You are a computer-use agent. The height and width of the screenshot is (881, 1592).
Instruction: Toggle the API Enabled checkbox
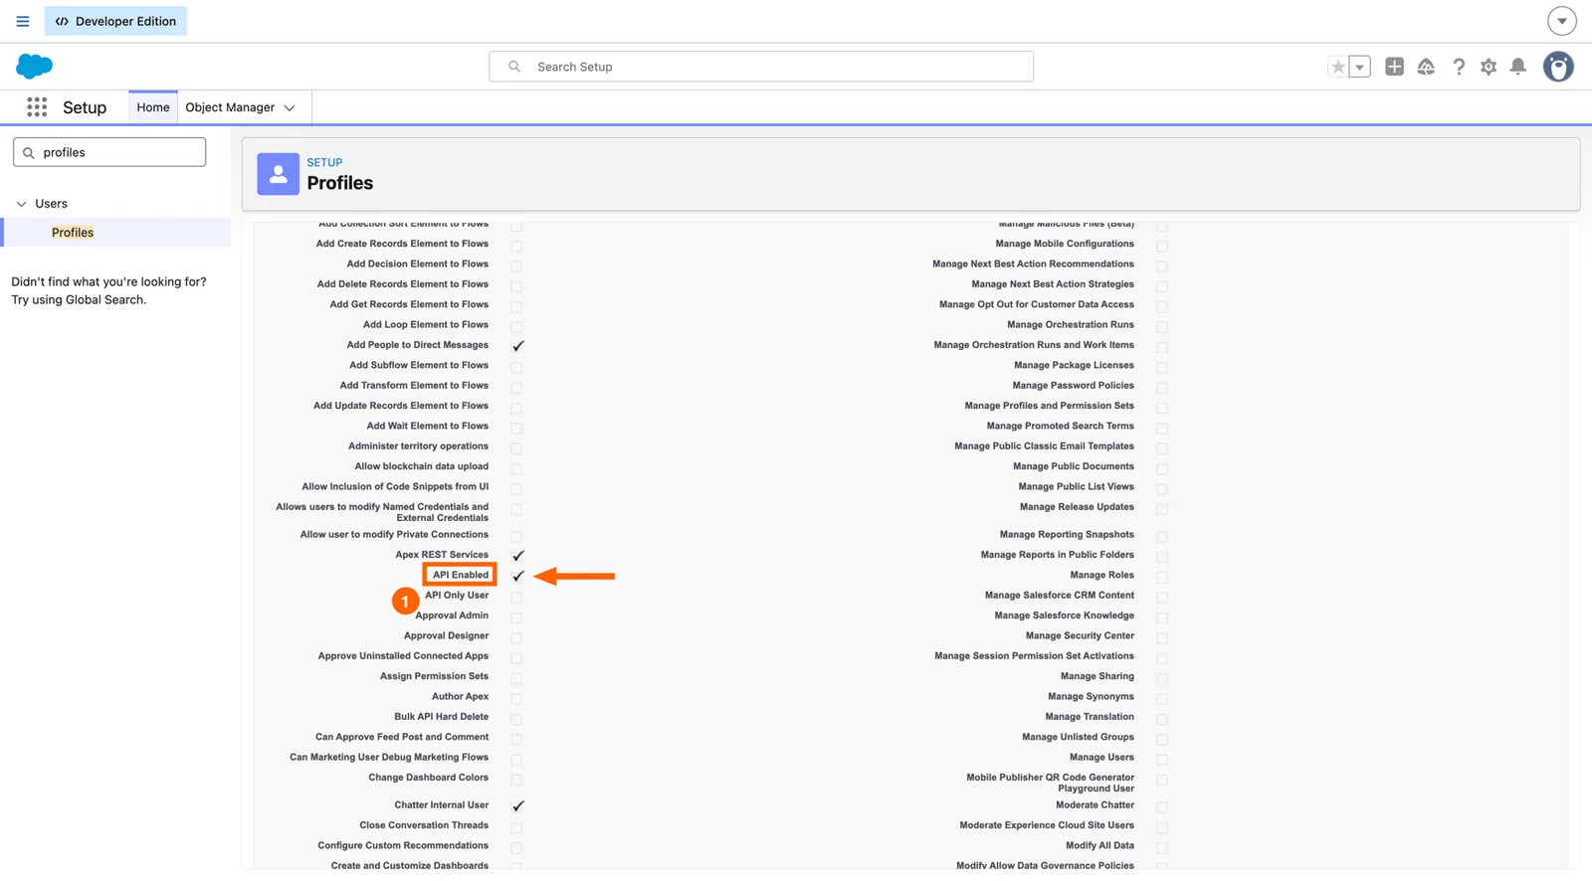coord(517,576)
